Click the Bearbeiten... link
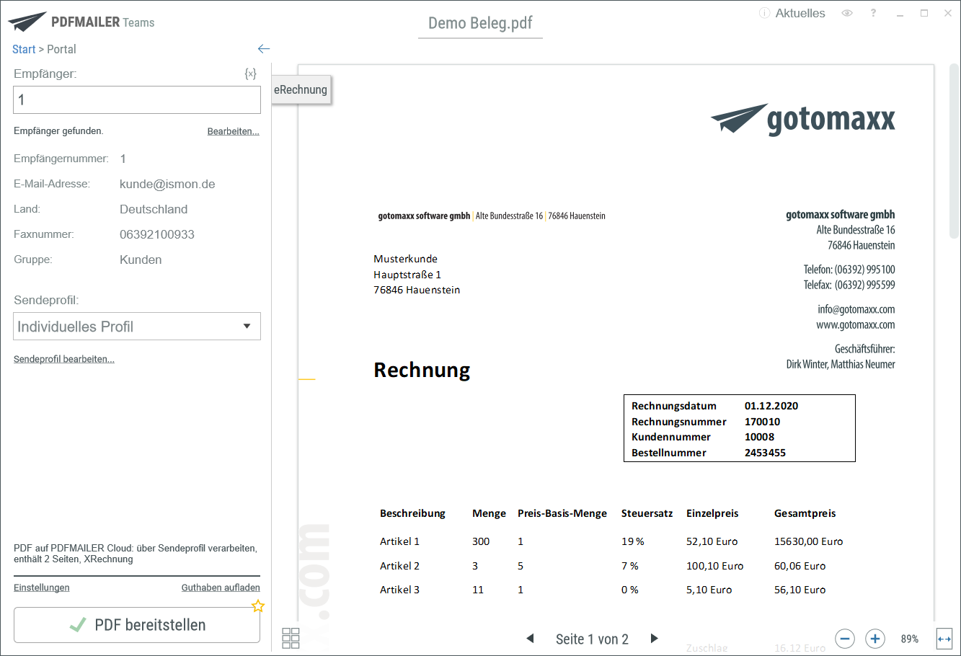961x656 pixels. click(233, 131)
